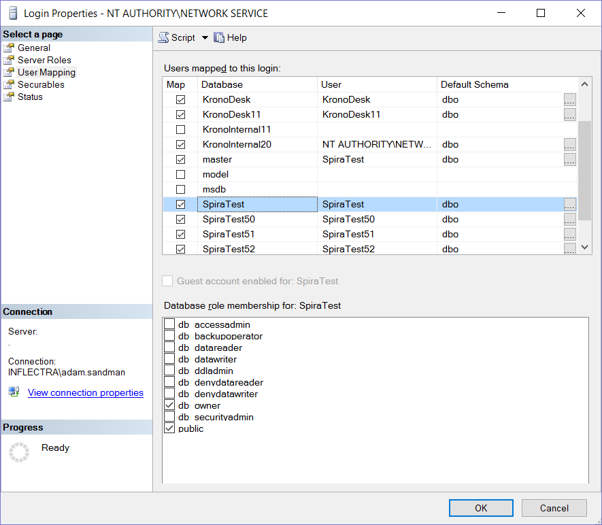
Task: Open the View connection properties link
Action: (x=86, y=392)
